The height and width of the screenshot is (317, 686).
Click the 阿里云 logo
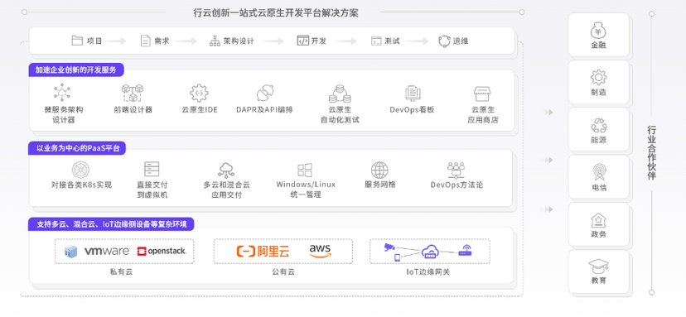(263, 251)
